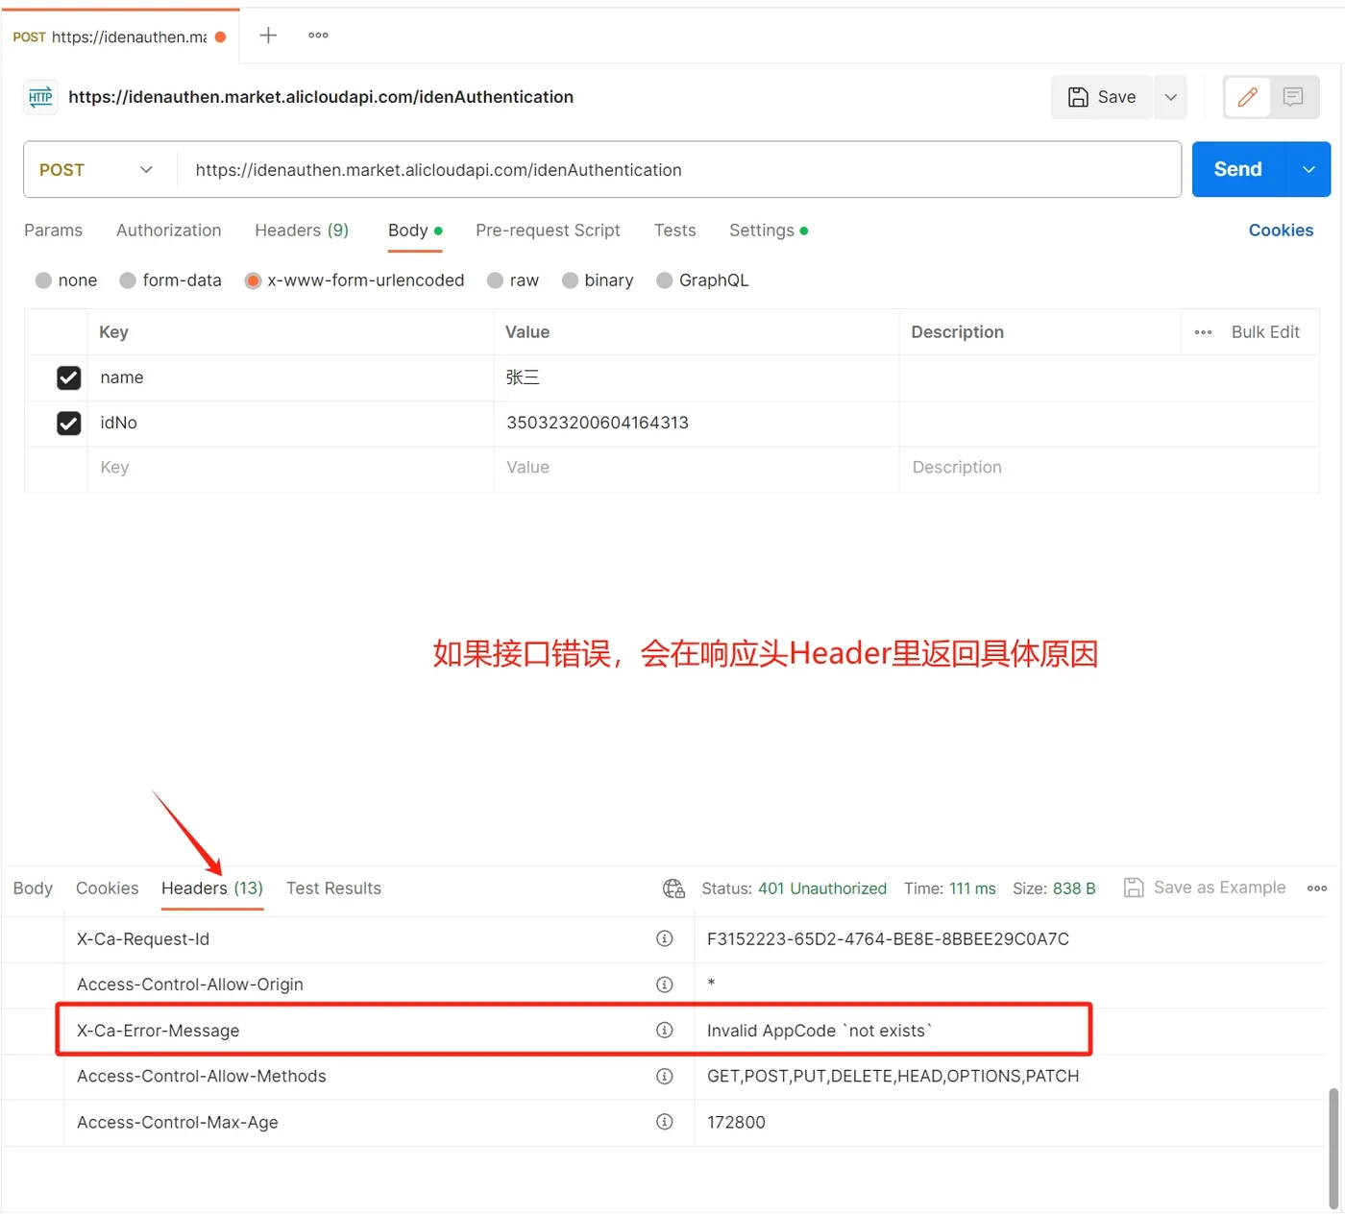Open the Bulk Edit three-dot icon
1345x1216 pixels.
1203,331
